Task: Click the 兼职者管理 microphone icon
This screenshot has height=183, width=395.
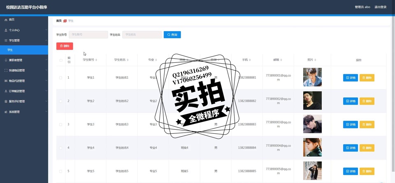Action: 6,60
